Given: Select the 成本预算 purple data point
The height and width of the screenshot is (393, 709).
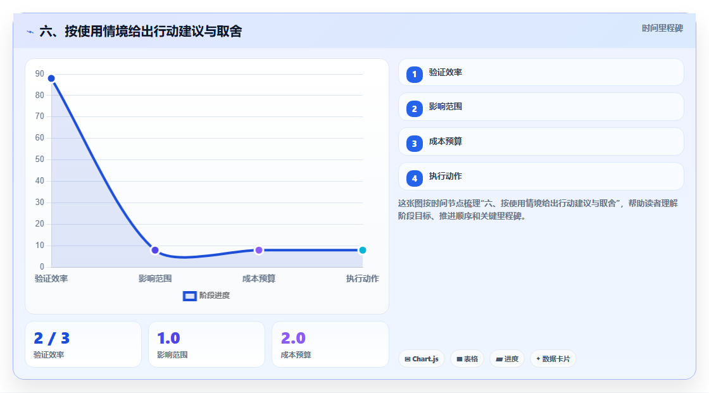Looking at the screenshot, I should [259, 250].
